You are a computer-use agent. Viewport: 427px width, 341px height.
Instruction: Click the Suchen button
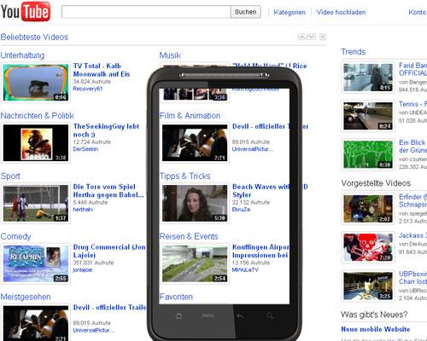pyautogui.click(x=246, y=12)
